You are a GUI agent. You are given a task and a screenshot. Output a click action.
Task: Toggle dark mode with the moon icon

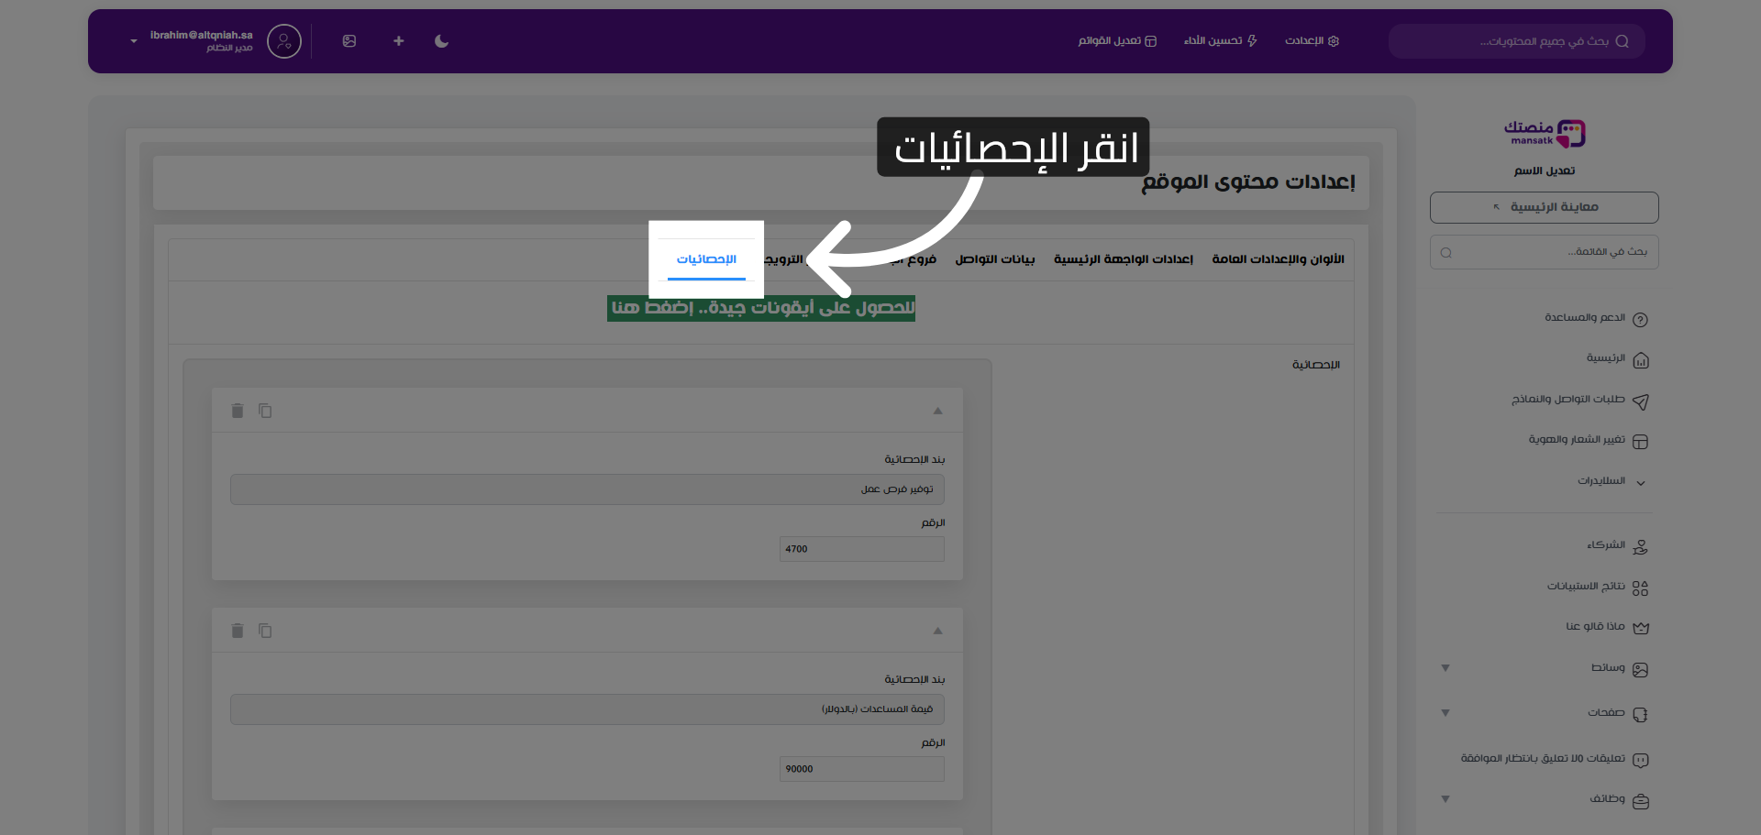(441, 40)
